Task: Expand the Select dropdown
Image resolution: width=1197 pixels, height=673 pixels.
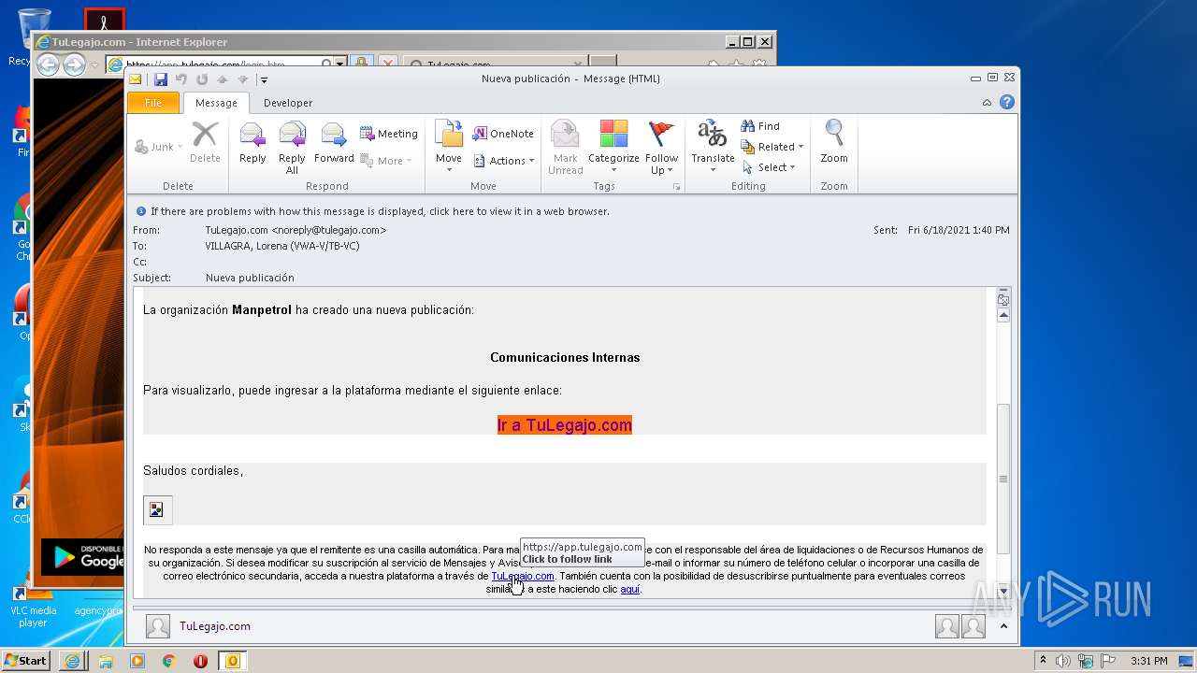Action: 769,167
